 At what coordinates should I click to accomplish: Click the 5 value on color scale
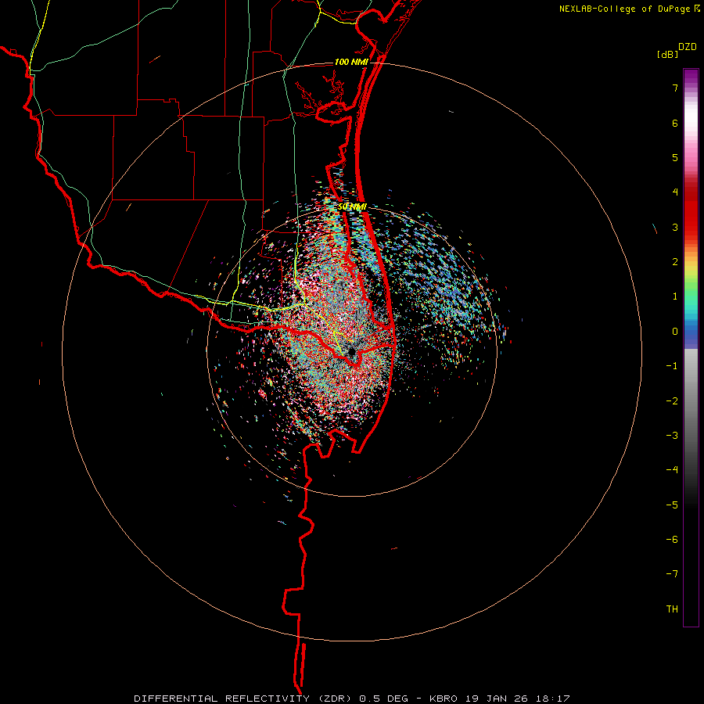[675, 157]
